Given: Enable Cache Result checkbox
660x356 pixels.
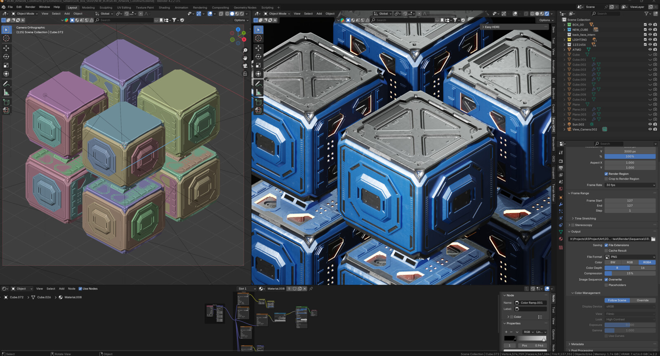Looking at the screenshot, I should (x=606, y=251).
